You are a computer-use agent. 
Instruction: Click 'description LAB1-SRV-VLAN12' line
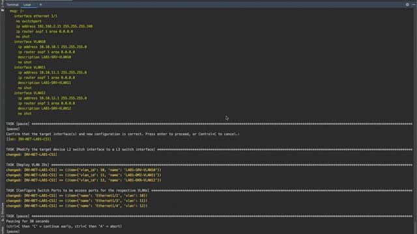click(x=44, y=109)
